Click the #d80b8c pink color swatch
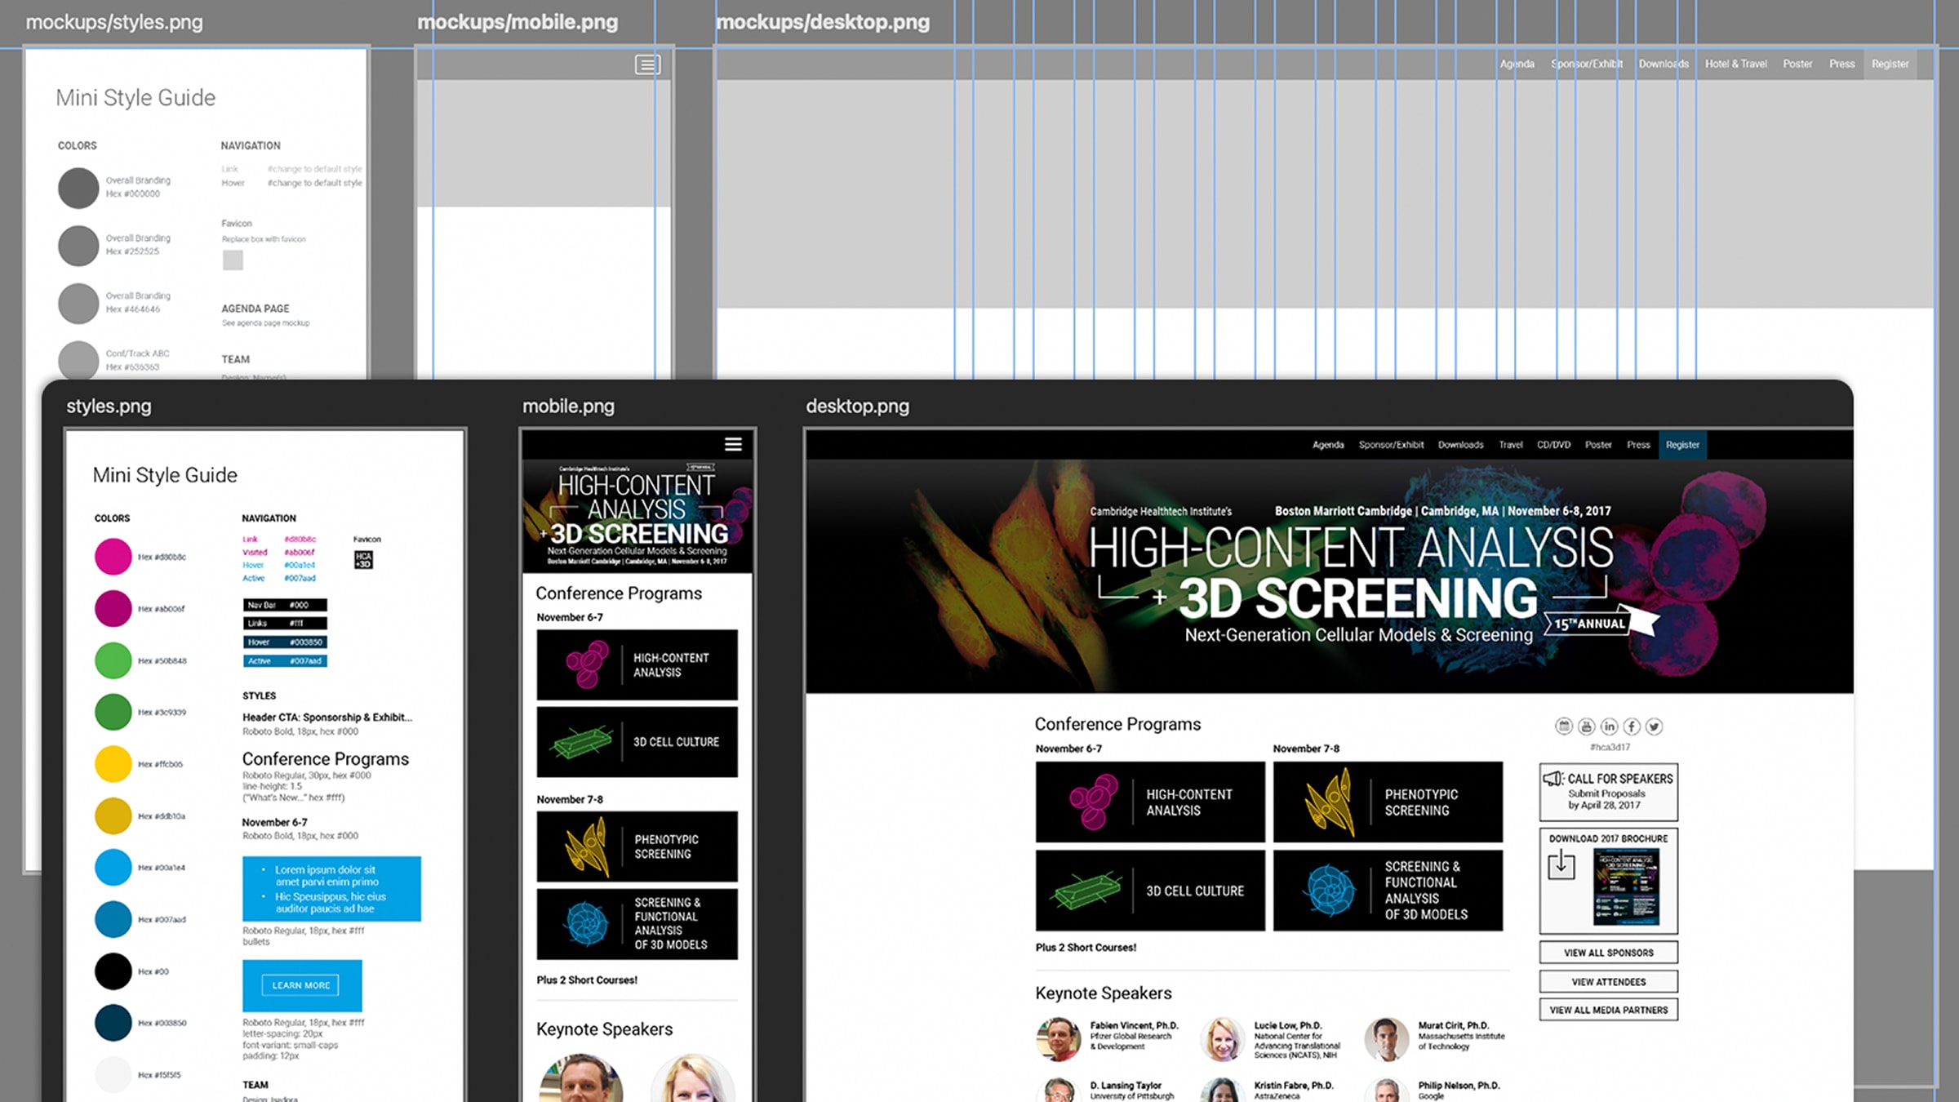Image resolution: width=1959 pixels, height=1102 pixels. click(x=113, y=557)
